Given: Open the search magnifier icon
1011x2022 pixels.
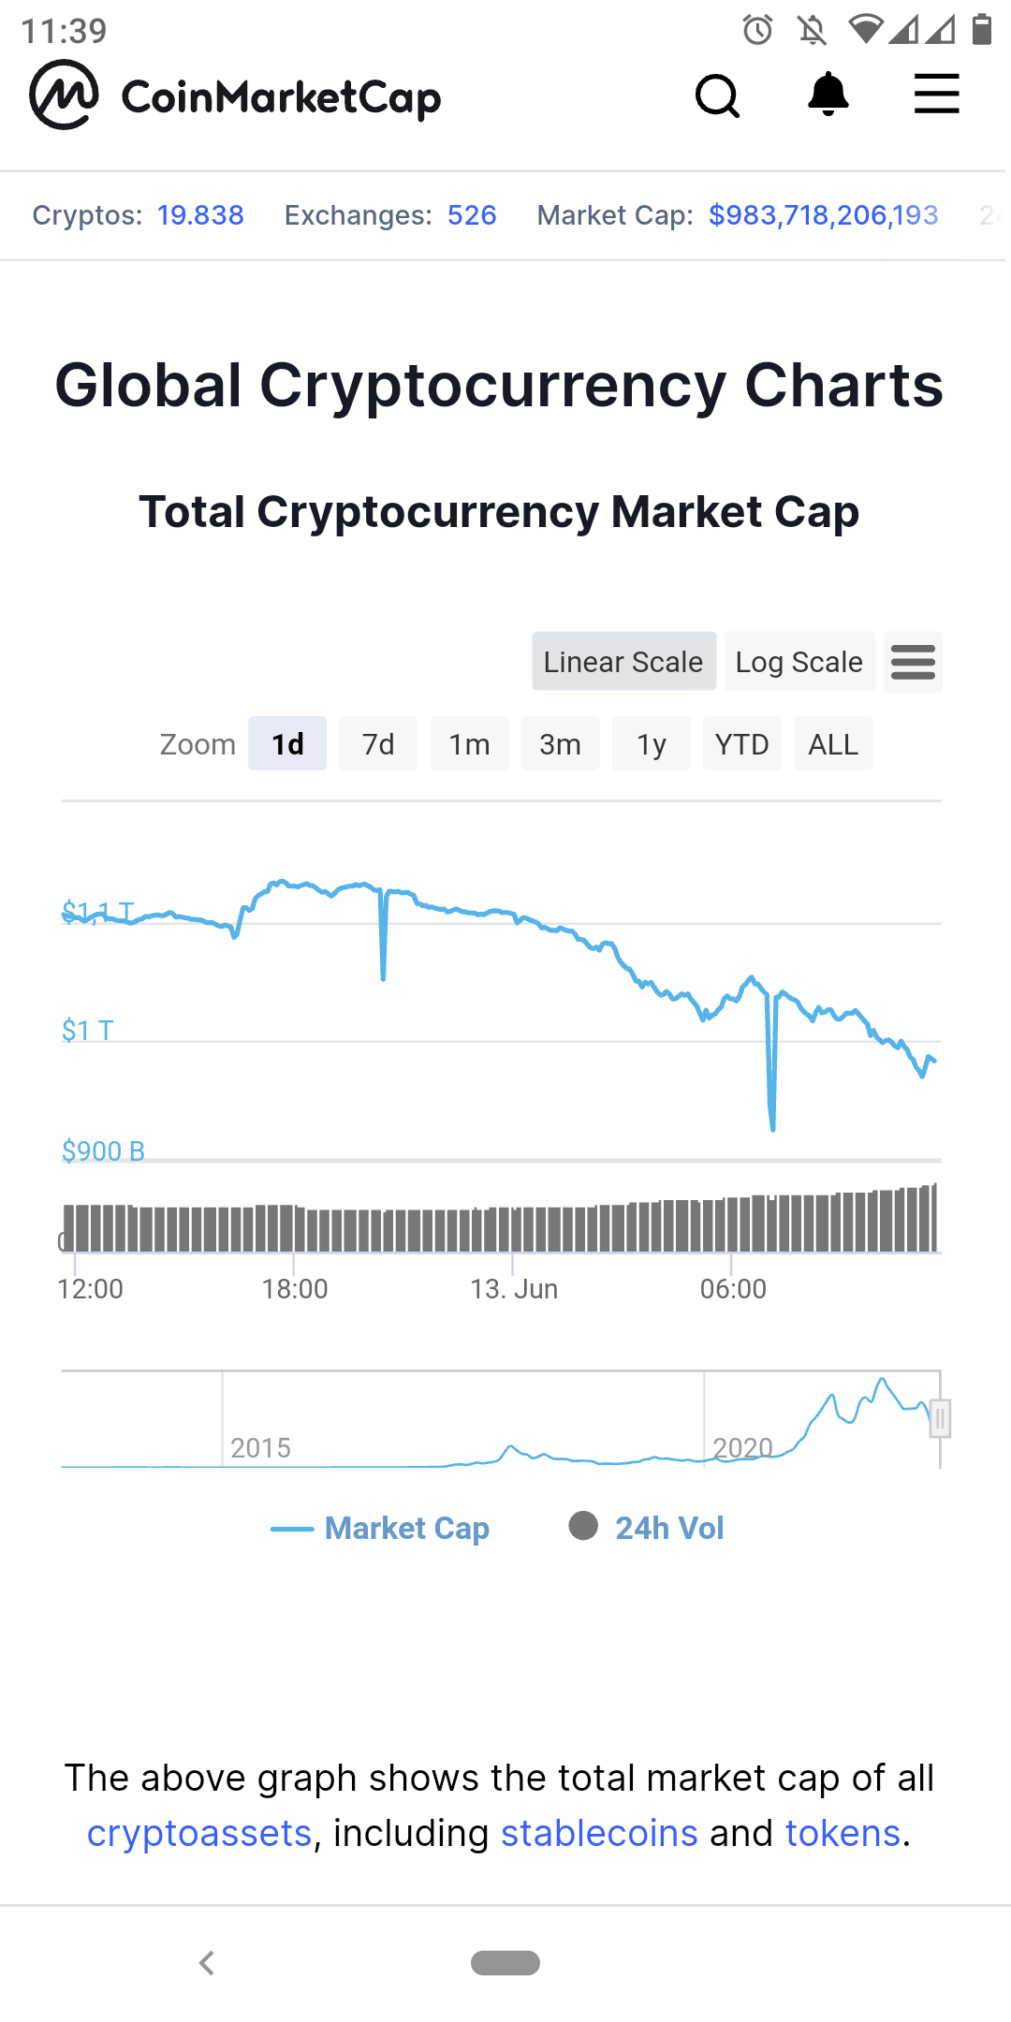Looking at the screenshot, I should point(718,95).
